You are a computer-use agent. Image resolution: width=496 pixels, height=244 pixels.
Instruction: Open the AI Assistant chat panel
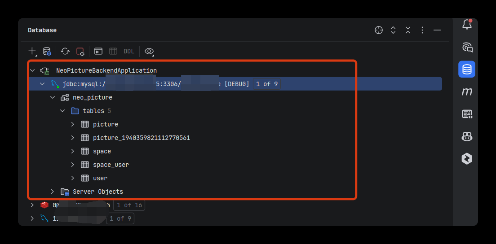[467, 47]
